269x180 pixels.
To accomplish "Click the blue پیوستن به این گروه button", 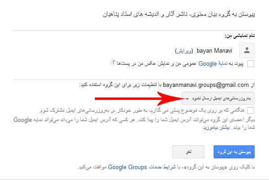I will [234, 152].
